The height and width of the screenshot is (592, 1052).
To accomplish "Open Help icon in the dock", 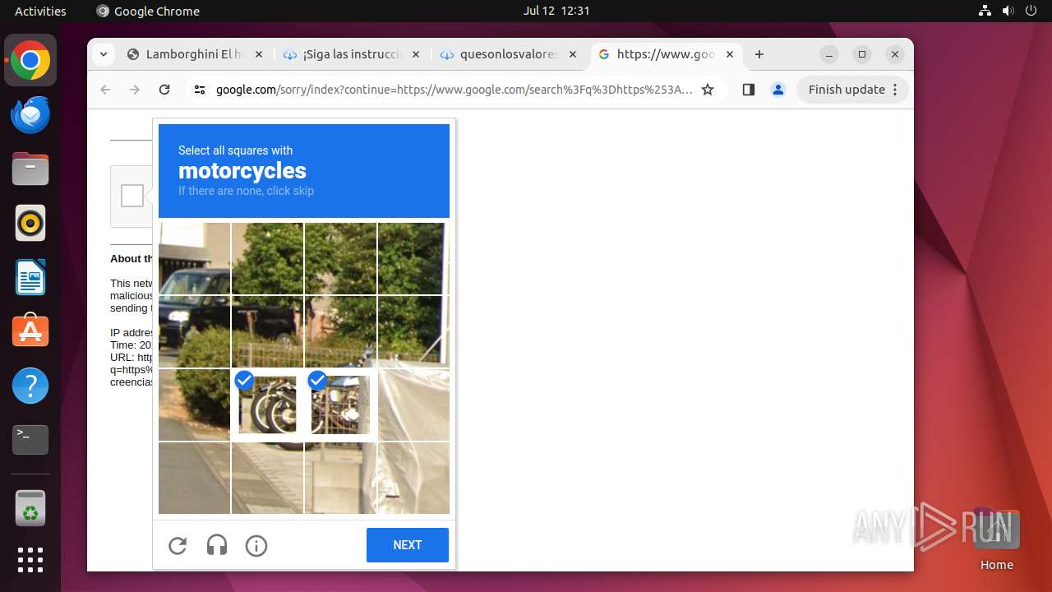I will [30, 386].
